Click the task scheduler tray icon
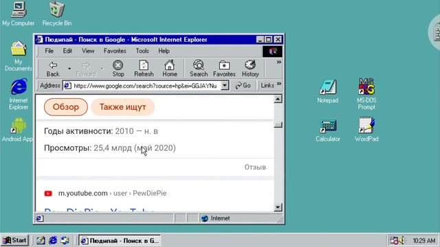The height and width of the screenshot is (247, 440). pos(394,240)
